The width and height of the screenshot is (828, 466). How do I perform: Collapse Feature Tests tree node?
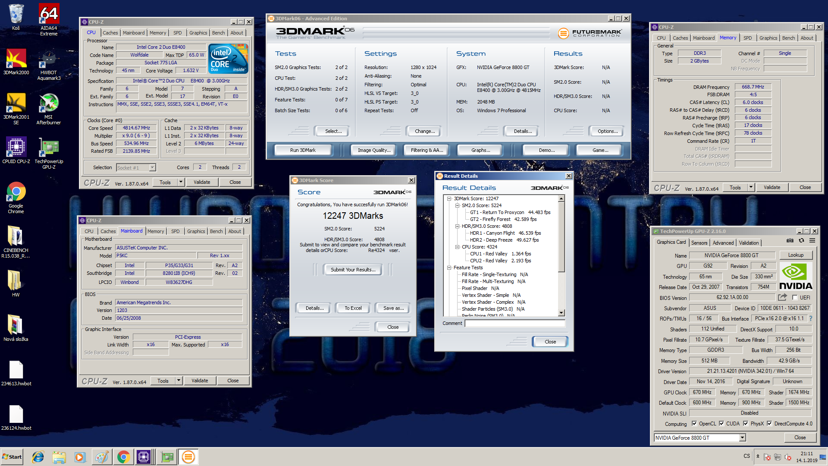[449, 268]
